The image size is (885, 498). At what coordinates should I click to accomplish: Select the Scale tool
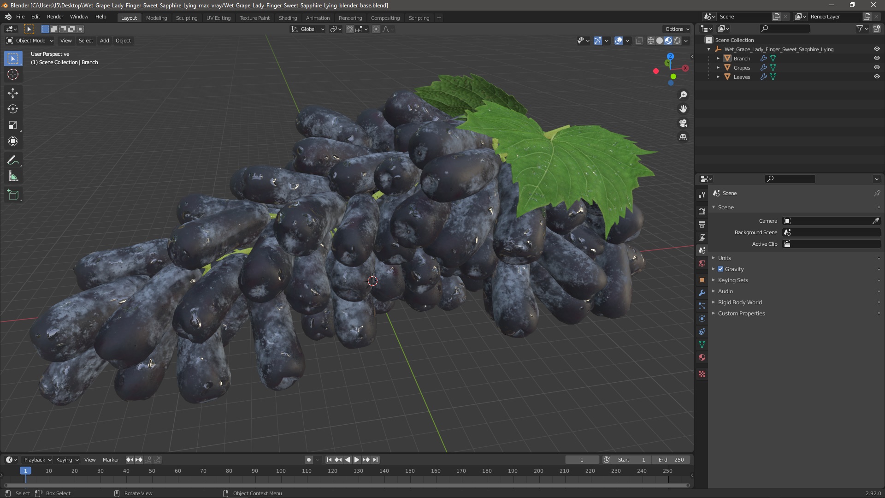13,125
